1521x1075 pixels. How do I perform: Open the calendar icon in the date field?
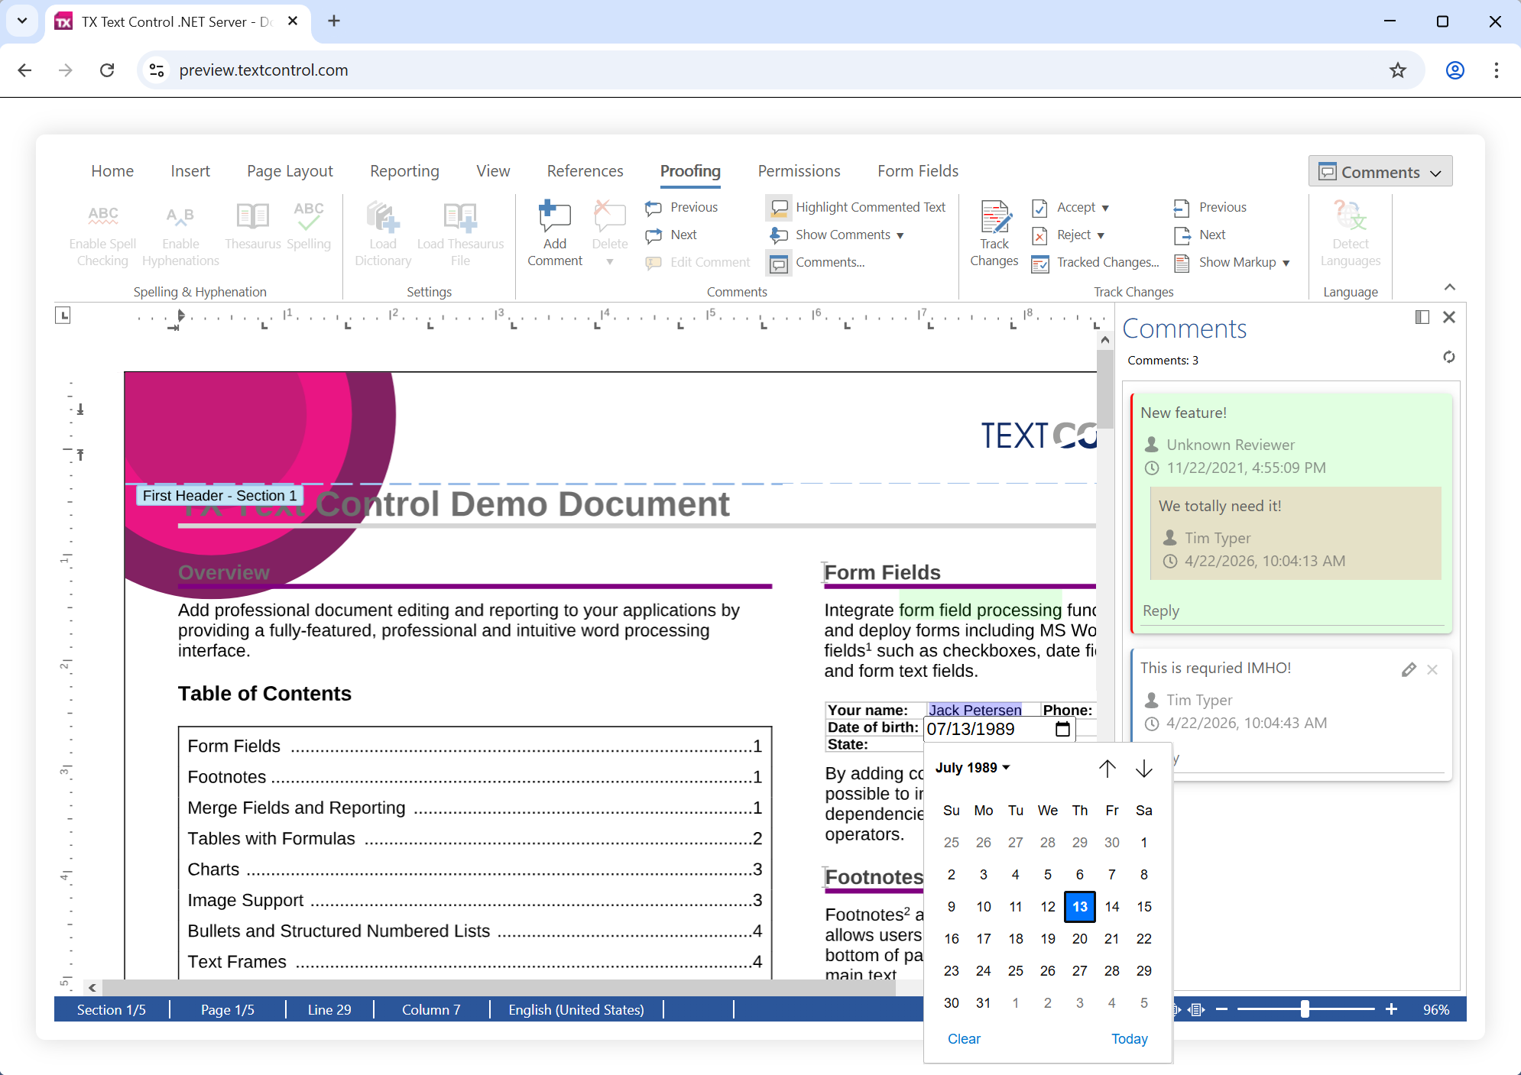pyautogui.click(x=1062, y=730)
